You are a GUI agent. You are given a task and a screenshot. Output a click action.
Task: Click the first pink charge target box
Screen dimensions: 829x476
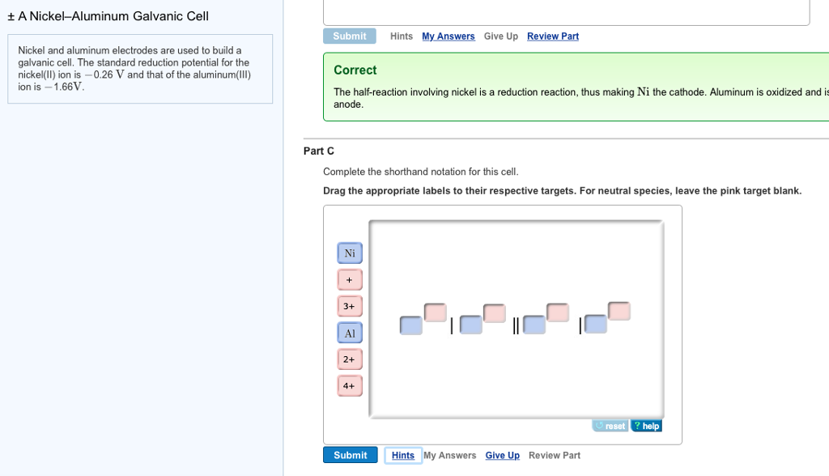coord(435,312)
